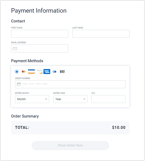Open the Expire Year dropdown
The image size is (145, 161).
tap(70, 99)
